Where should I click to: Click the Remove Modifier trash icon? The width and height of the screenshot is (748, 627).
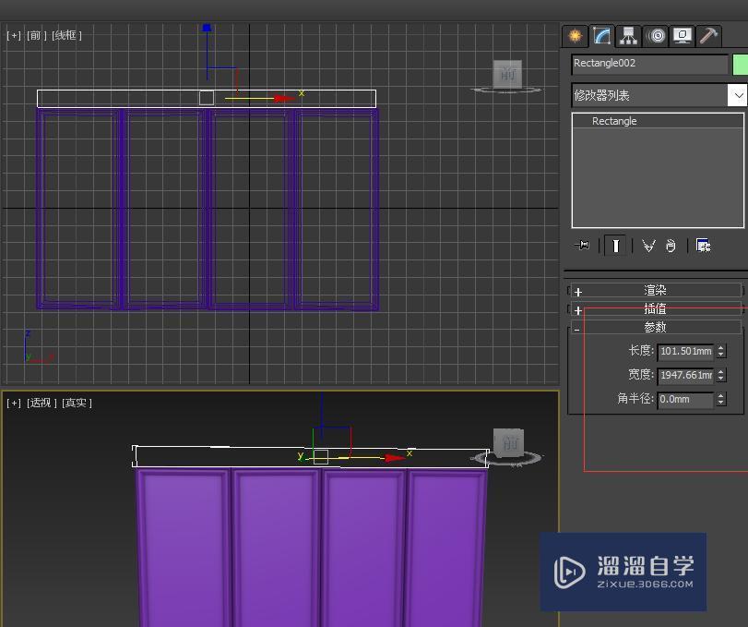click(671, 245)
